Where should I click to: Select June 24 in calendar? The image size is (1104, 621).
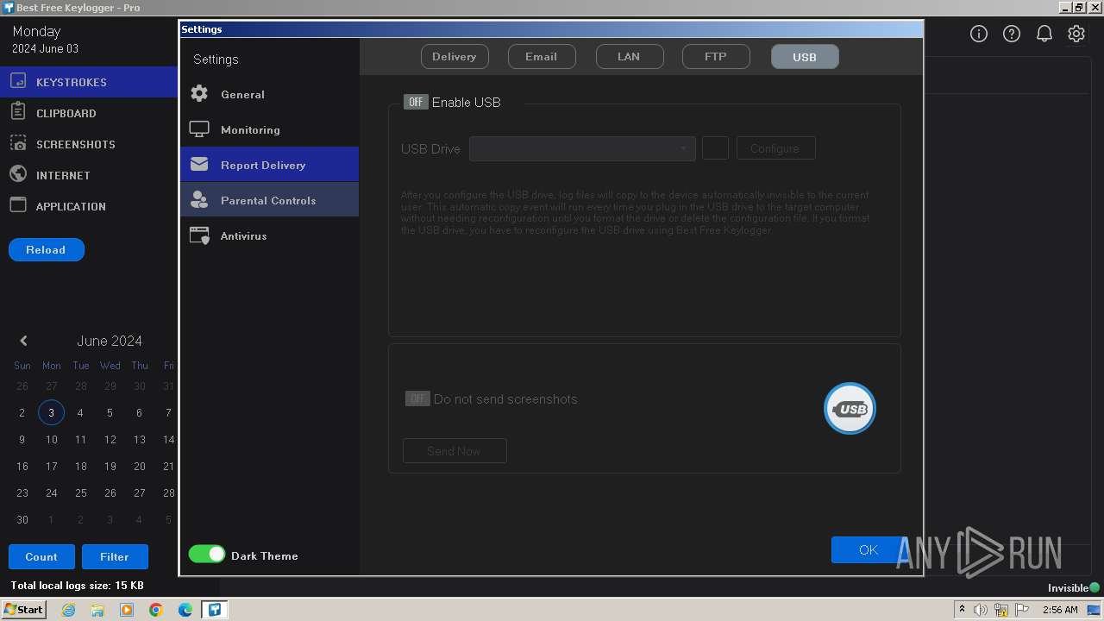pos(51,492)
